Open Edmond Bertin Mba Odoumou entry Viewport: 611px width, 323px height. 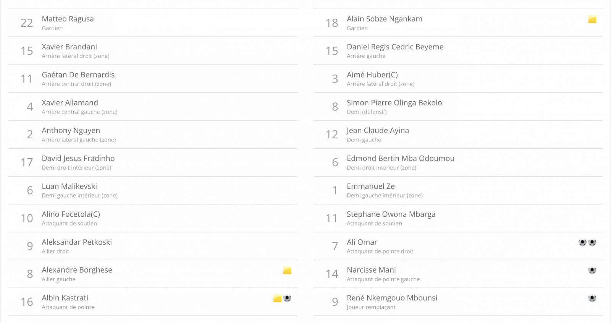(401, 158)
